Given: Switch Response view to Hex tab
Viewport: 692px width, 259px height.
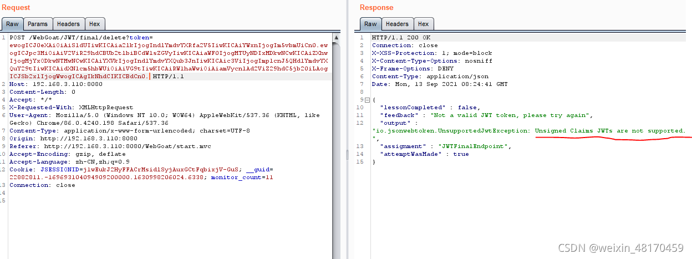Looking at the screenshot, I should 423,24.
